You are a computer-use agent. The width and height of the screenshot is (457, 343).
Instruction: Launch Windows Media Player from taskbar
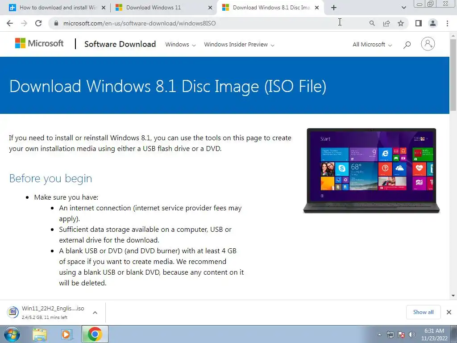(x=66, y=335)
